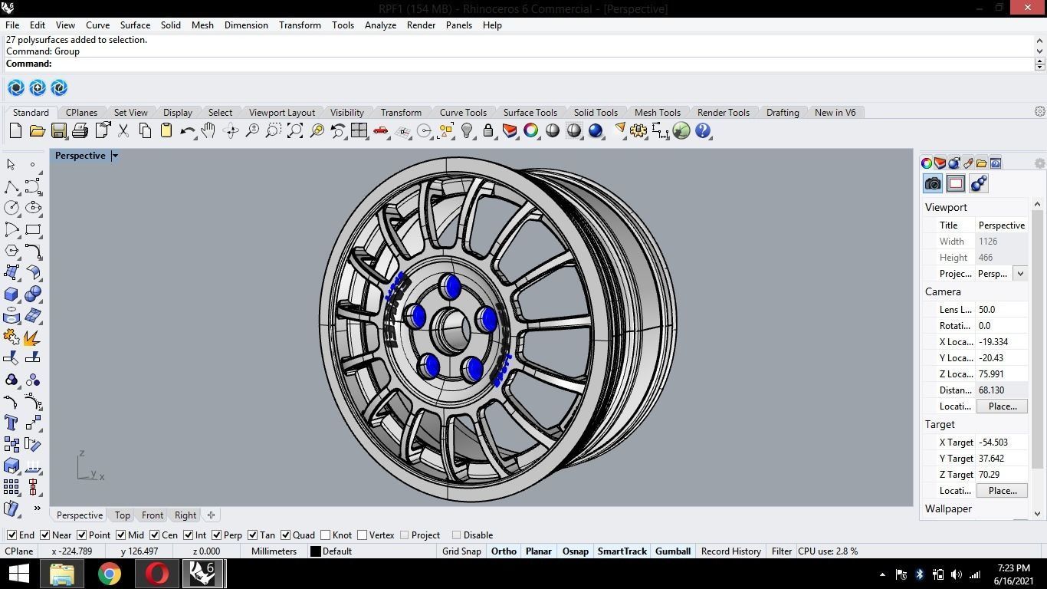Click the four-viewport layout icon
The height and width of the screenshot is (589, 1047).
point(359,131)
